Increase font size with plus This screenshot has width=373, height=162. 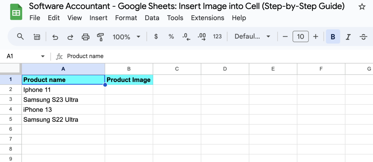click(x=315, y=37)
